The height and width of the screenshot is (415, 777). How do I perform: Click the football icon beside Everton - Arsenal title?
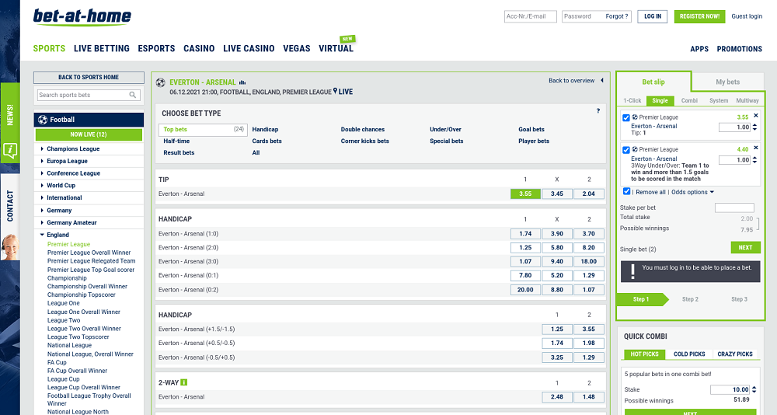(x=161, y=82)
